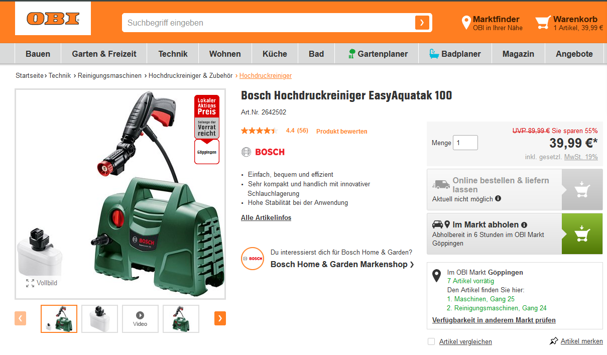Screen dimensions: 607x355
Task: Open Alle Artikelinfos link
Action: tap(266, 217)
